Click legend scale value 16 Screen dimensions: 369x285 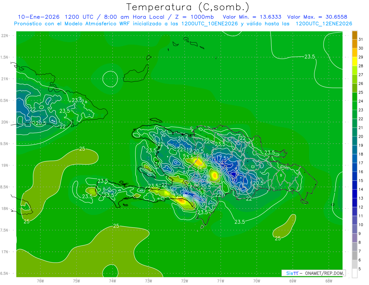361,172
